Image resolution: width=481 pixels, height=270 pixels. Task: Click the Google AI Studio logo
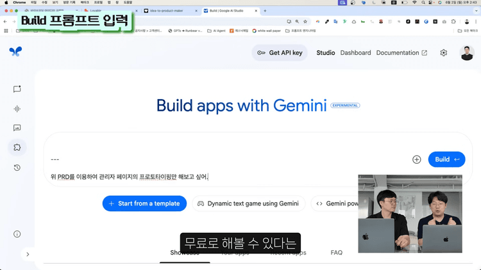click(15, 52)
